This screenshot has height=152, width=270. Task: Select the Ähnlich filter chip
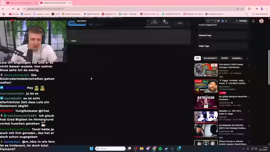pos(224,58)
